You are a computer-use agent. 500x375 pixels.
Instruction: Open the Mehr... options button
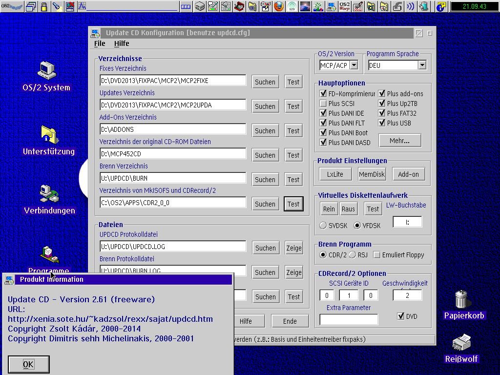click(400, 141)
